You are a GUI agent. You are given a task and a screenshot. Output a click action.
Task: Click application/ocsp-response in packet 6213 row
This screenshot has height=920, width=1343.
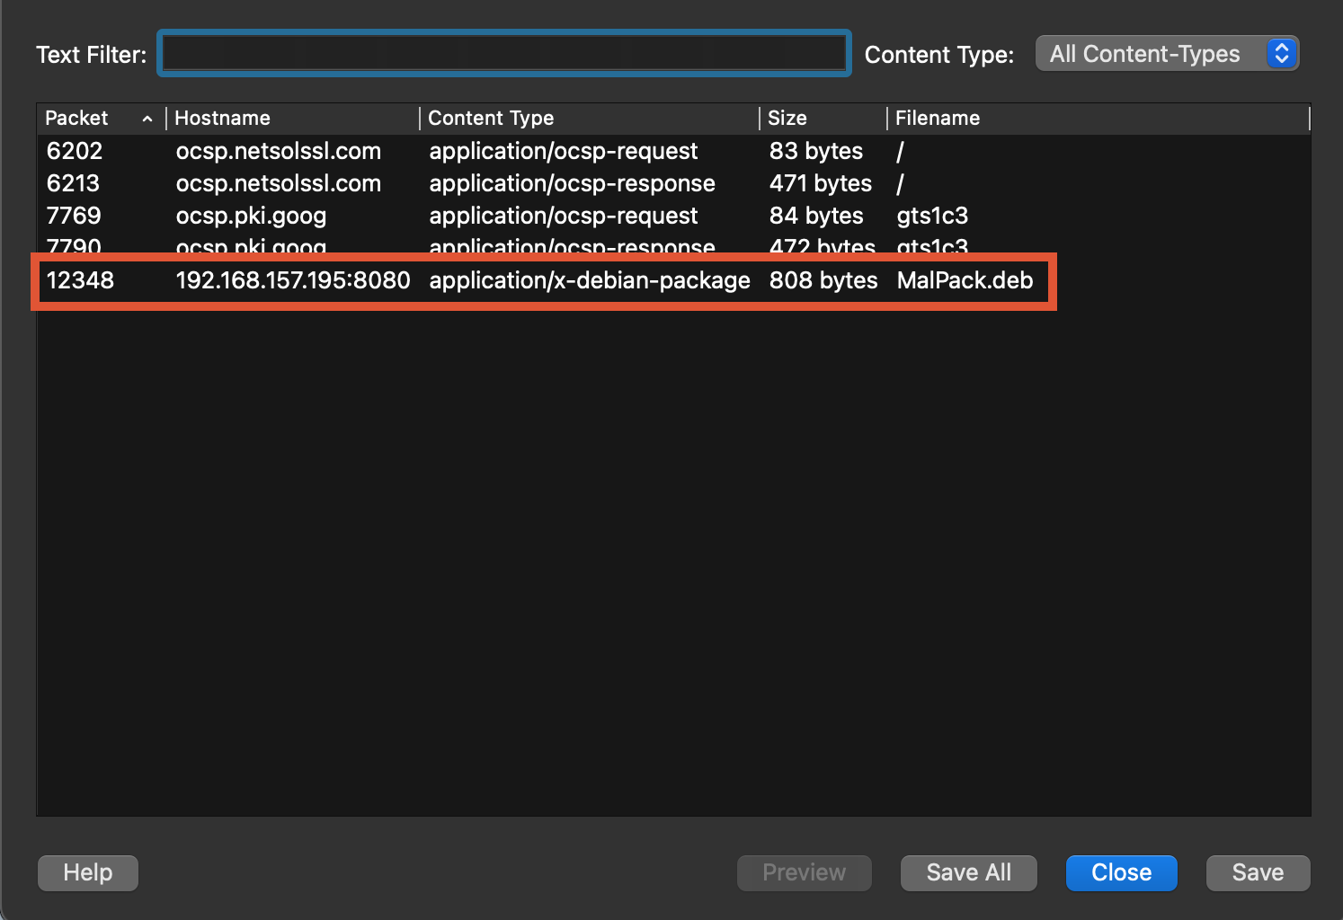coord(572,183)
